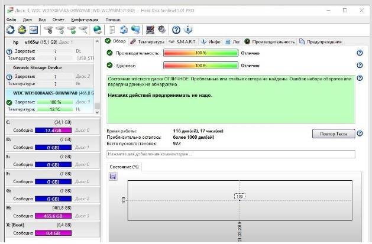The height and width of the screenshot is (244, 372).
Task: Click the blue disk image toolbar icon
Action: click(34, 30)
